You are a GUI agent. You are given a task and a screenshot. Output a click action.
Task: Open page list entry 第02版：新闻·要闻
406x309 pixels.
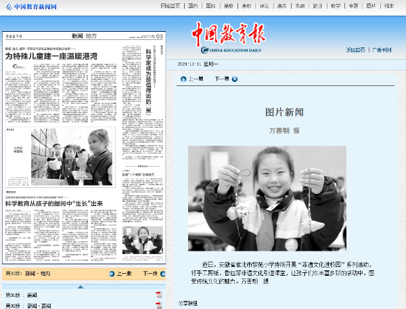click(28, 306)
